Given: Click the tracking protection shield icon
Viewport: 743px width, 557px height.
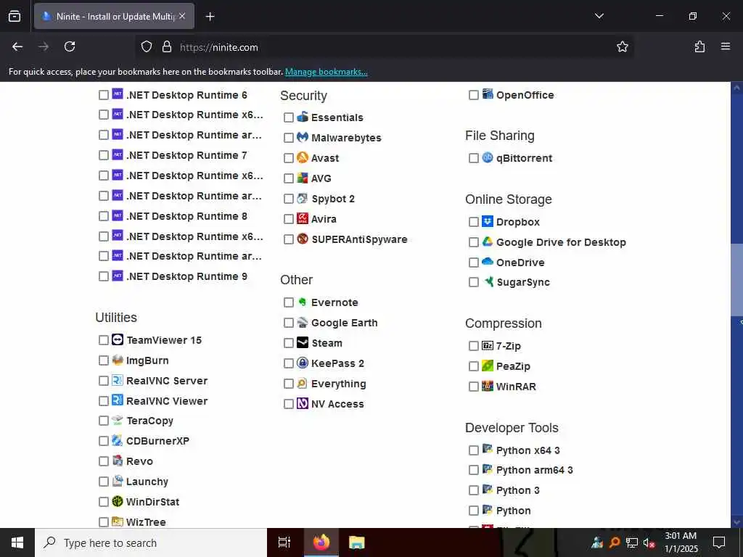Looking at the screenshot, I should pos(147,46).
